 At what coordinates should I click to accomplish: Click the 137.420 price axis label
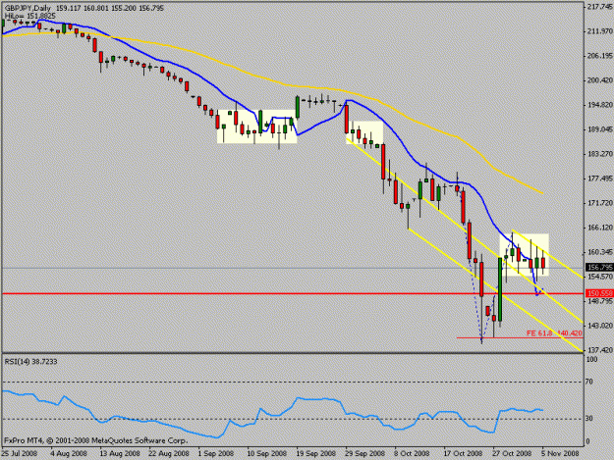coord(599,350)
